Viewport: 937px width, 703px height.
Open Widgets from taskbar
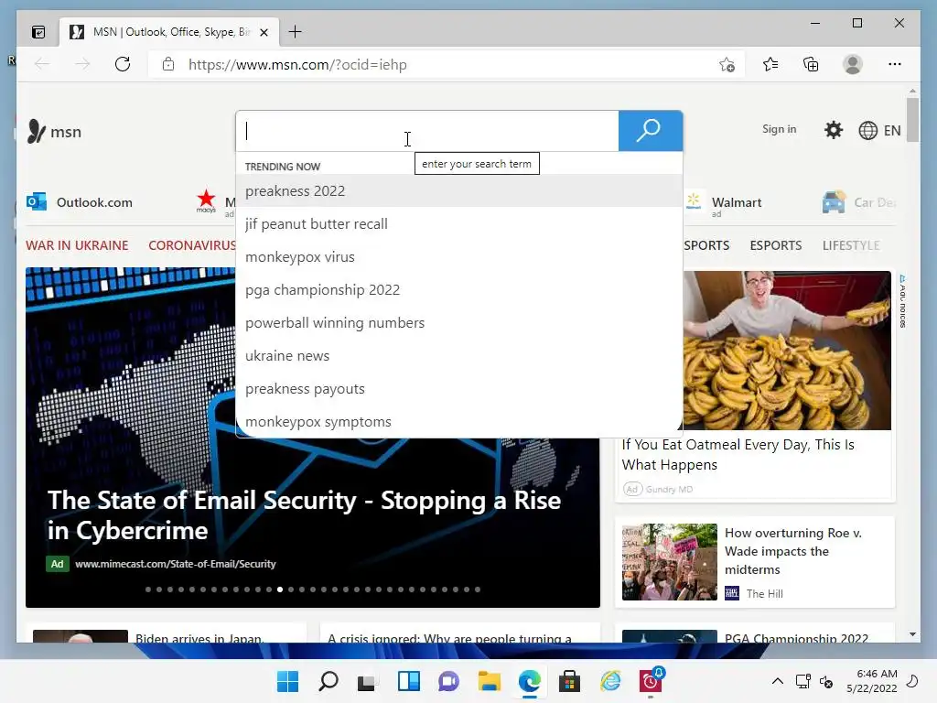[409, 681]
